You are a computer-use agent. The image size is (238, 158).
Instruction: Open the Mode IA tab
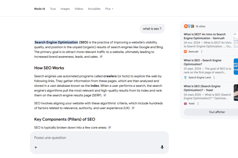40,9
